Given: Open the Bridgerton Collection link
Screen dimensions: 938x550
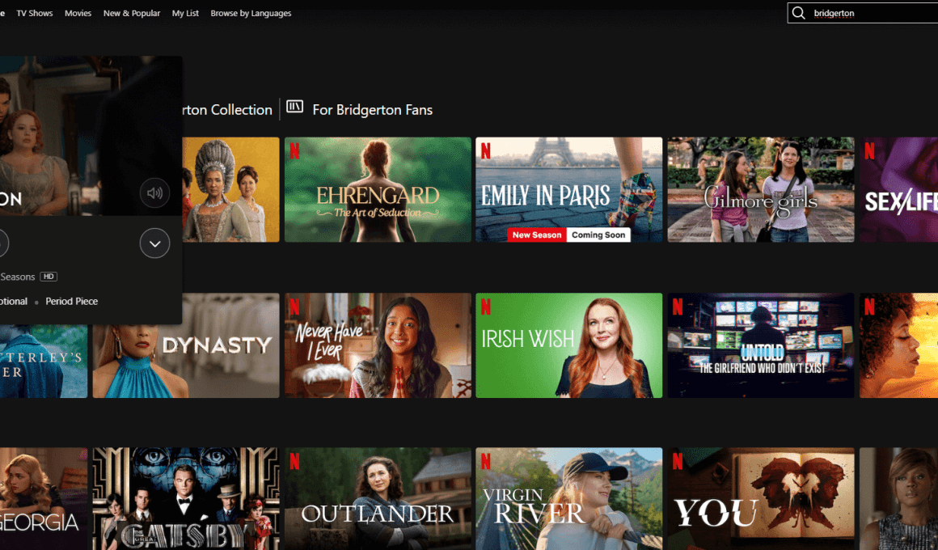Looking at the screenshot, I should pos(227,110).
